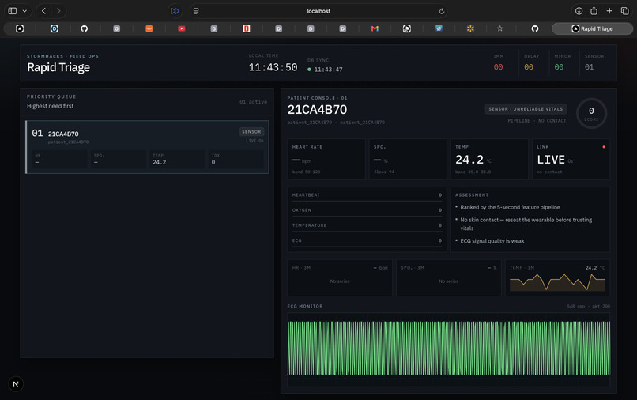
Task: Switch to the yellow spark icon tab
Action: point(470,28)
